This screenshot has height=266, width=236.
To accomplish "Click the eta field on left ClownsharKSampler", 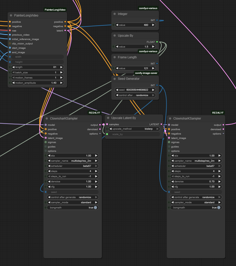I will tap(73, 155).
